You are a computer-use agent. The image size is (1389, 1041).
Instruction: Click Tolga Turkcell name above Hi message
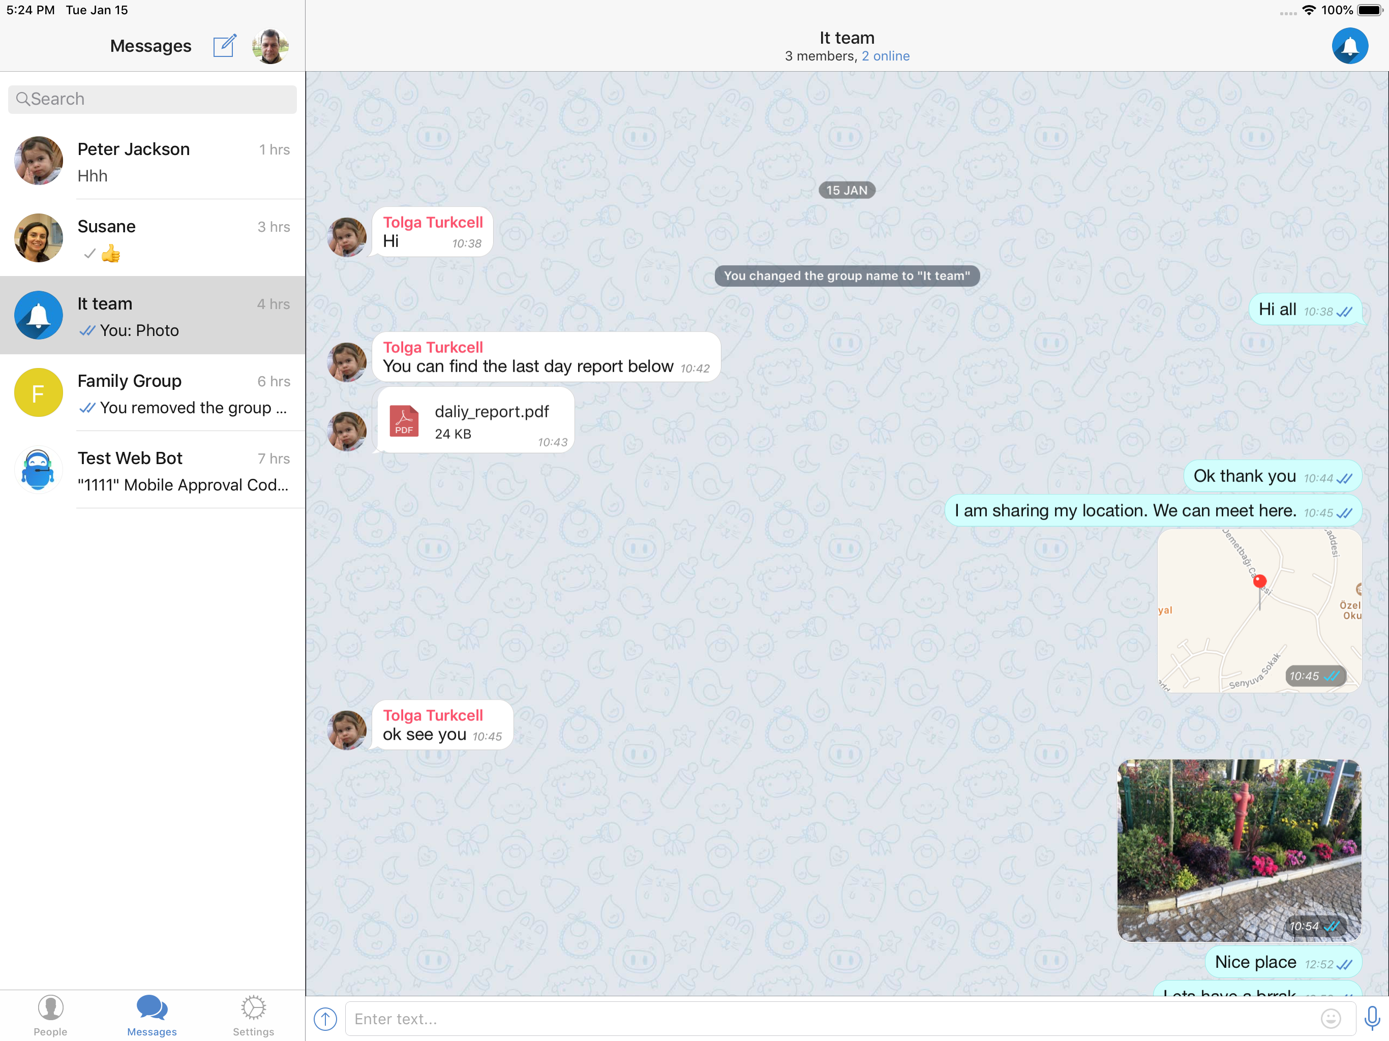[433, 222]
